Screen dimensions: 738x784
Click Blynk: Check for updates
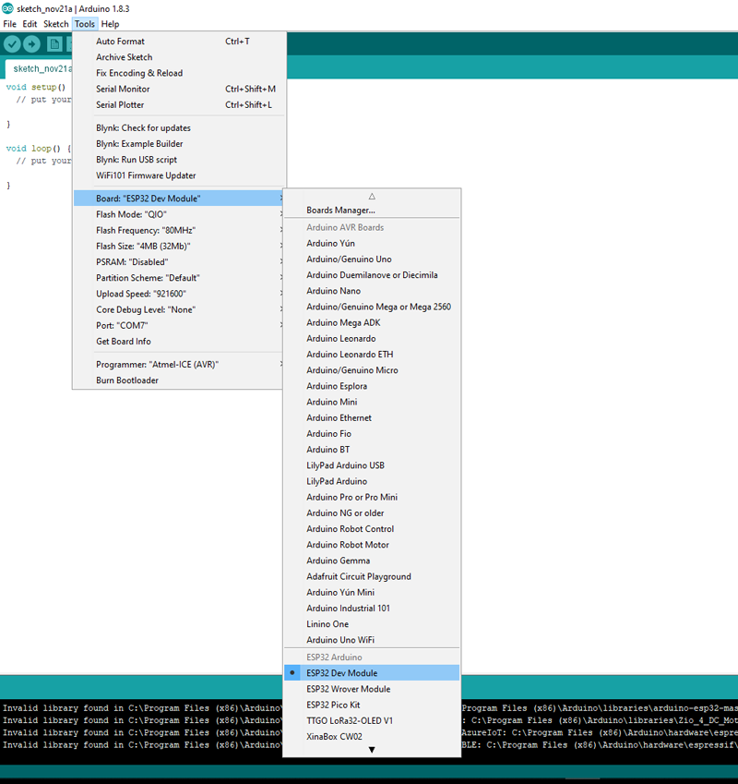point(179,128)
